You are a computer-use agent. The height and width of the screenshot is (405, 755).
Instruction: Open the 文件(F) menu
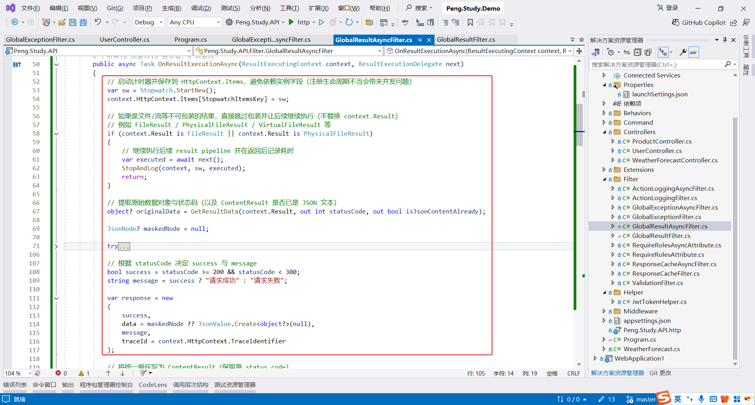[x=30, y=8]
